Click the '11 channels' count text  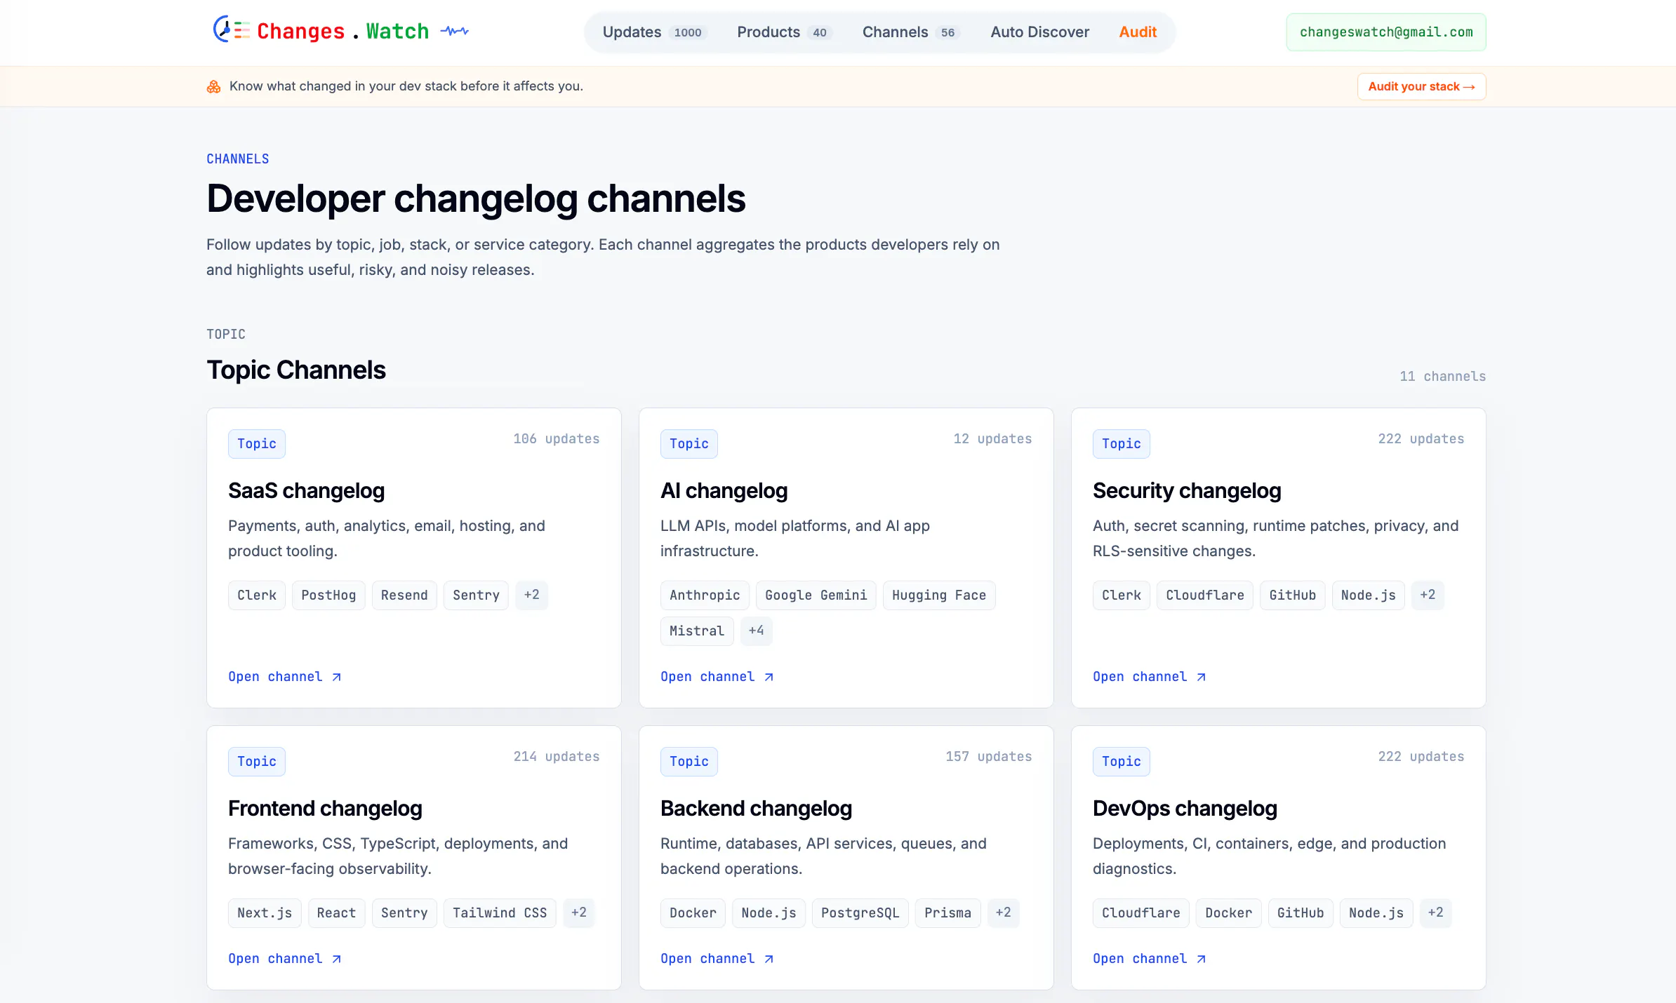click(x=1442, y=377)
